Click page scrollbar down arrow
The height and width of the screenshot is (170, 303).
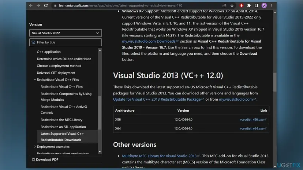tap(275, 166)
